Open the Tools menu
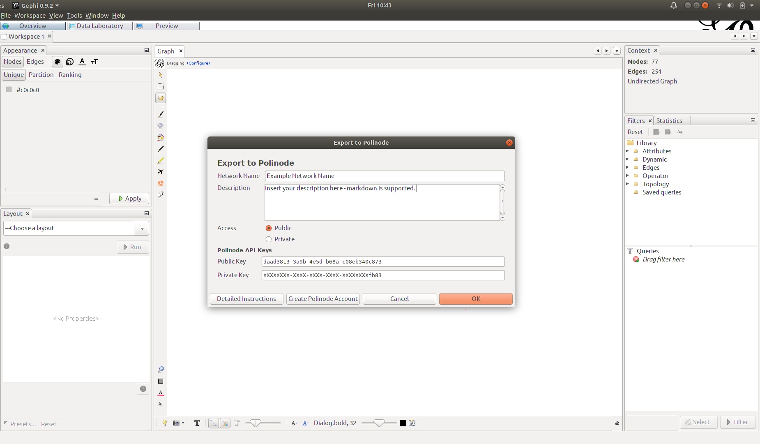 click(74, 16)
